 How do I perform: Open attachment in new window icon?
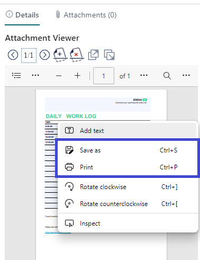click(93, 55)
